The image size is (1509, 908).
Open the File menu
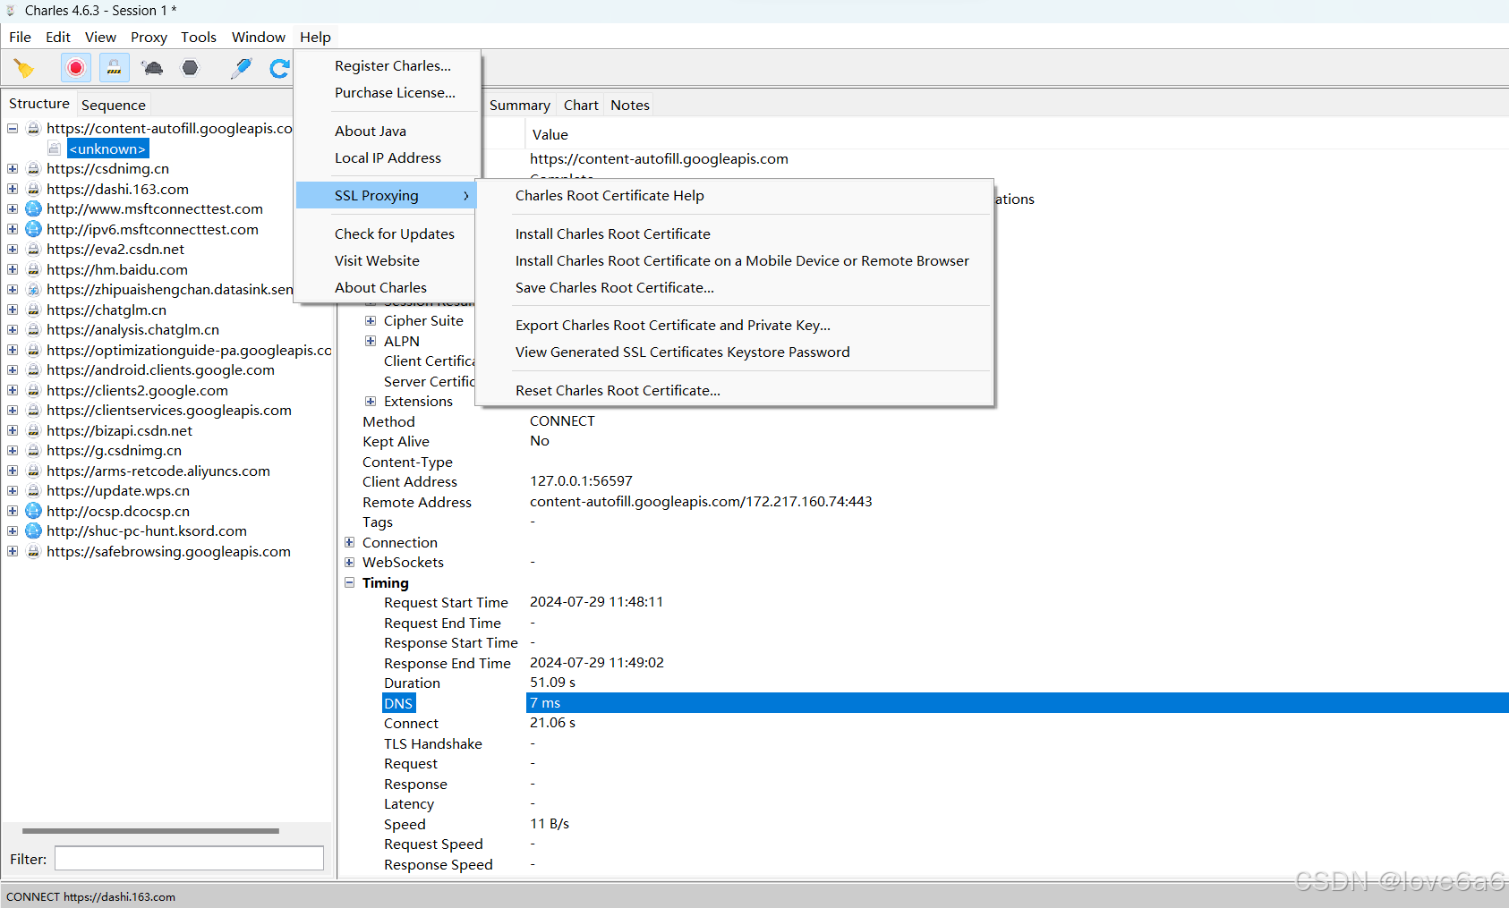(20, 37)
